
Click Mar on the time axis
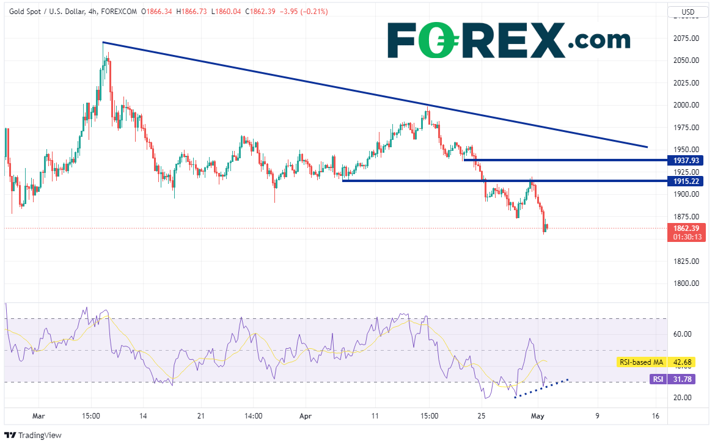pyautogui.click(x=38, y=416)
